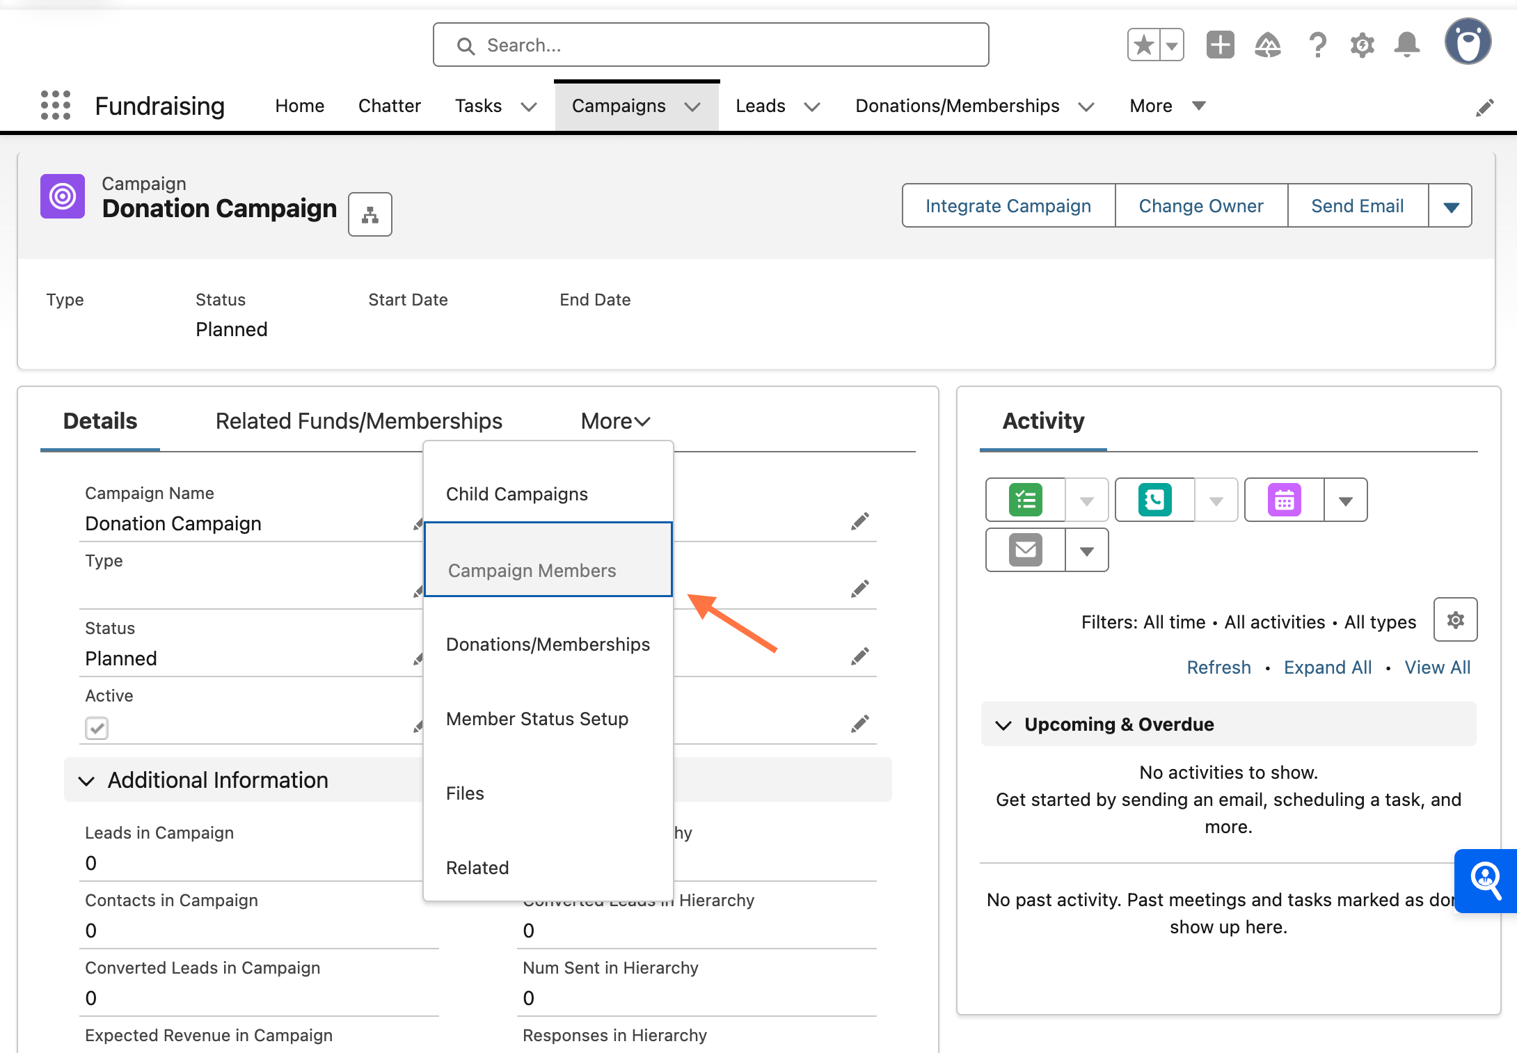Viewport: 1517px width, 1053px height.
Task: Click the Refresh link
Action: point(1218,667)
